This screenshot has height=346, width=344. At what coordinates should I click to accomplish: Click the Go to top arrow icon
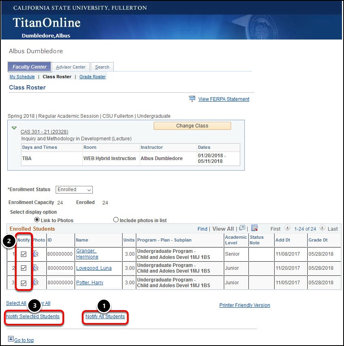(x=10, y=339)
